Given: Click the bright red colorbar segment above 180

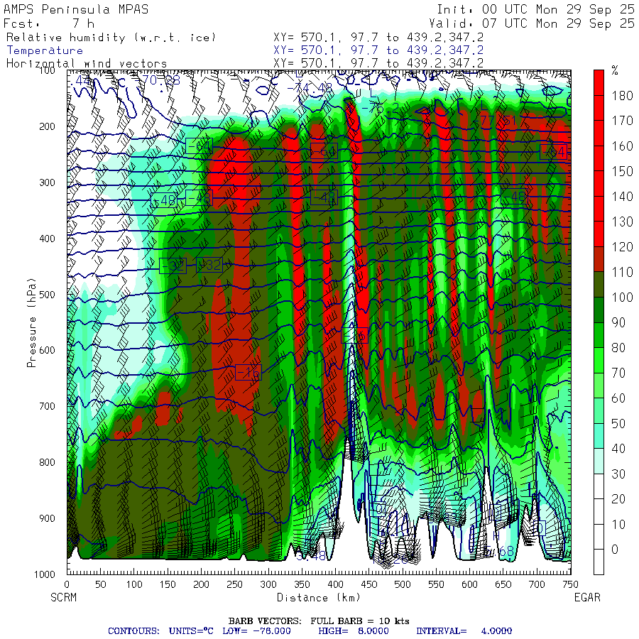Looking at the screenshot, I should click(x=599, y=83).
